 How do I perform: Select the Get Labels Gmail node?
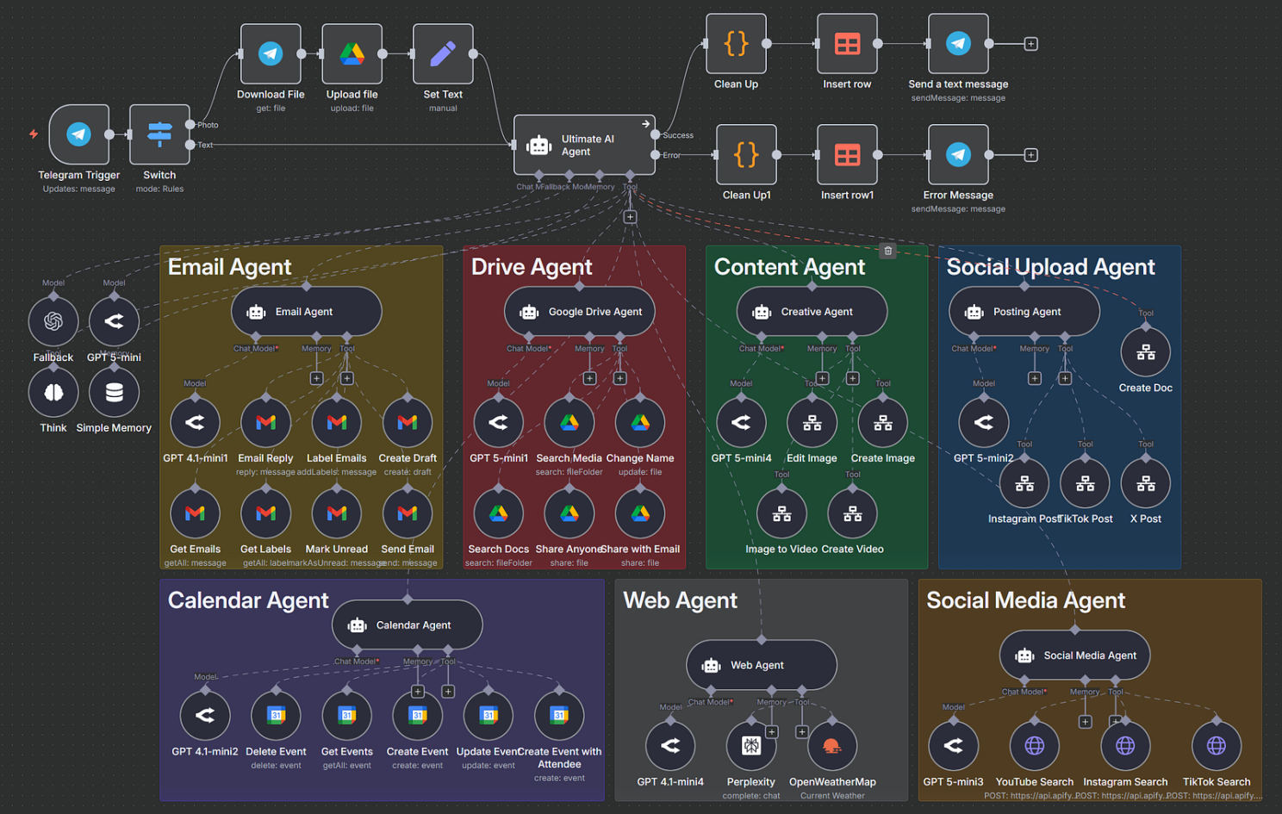coord(265,513)
